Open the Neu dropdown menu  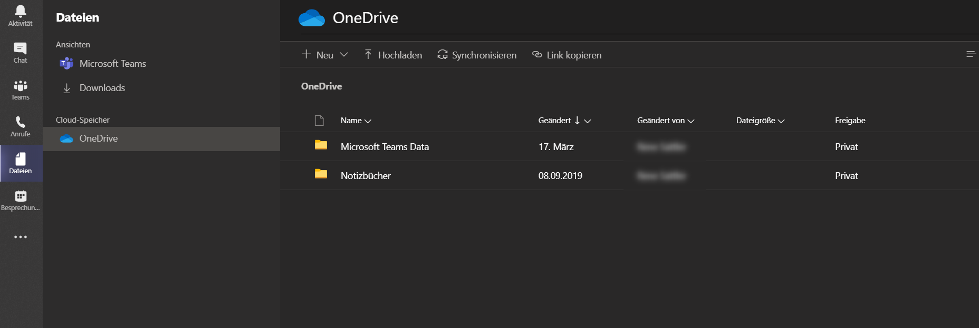coord(325,55)
